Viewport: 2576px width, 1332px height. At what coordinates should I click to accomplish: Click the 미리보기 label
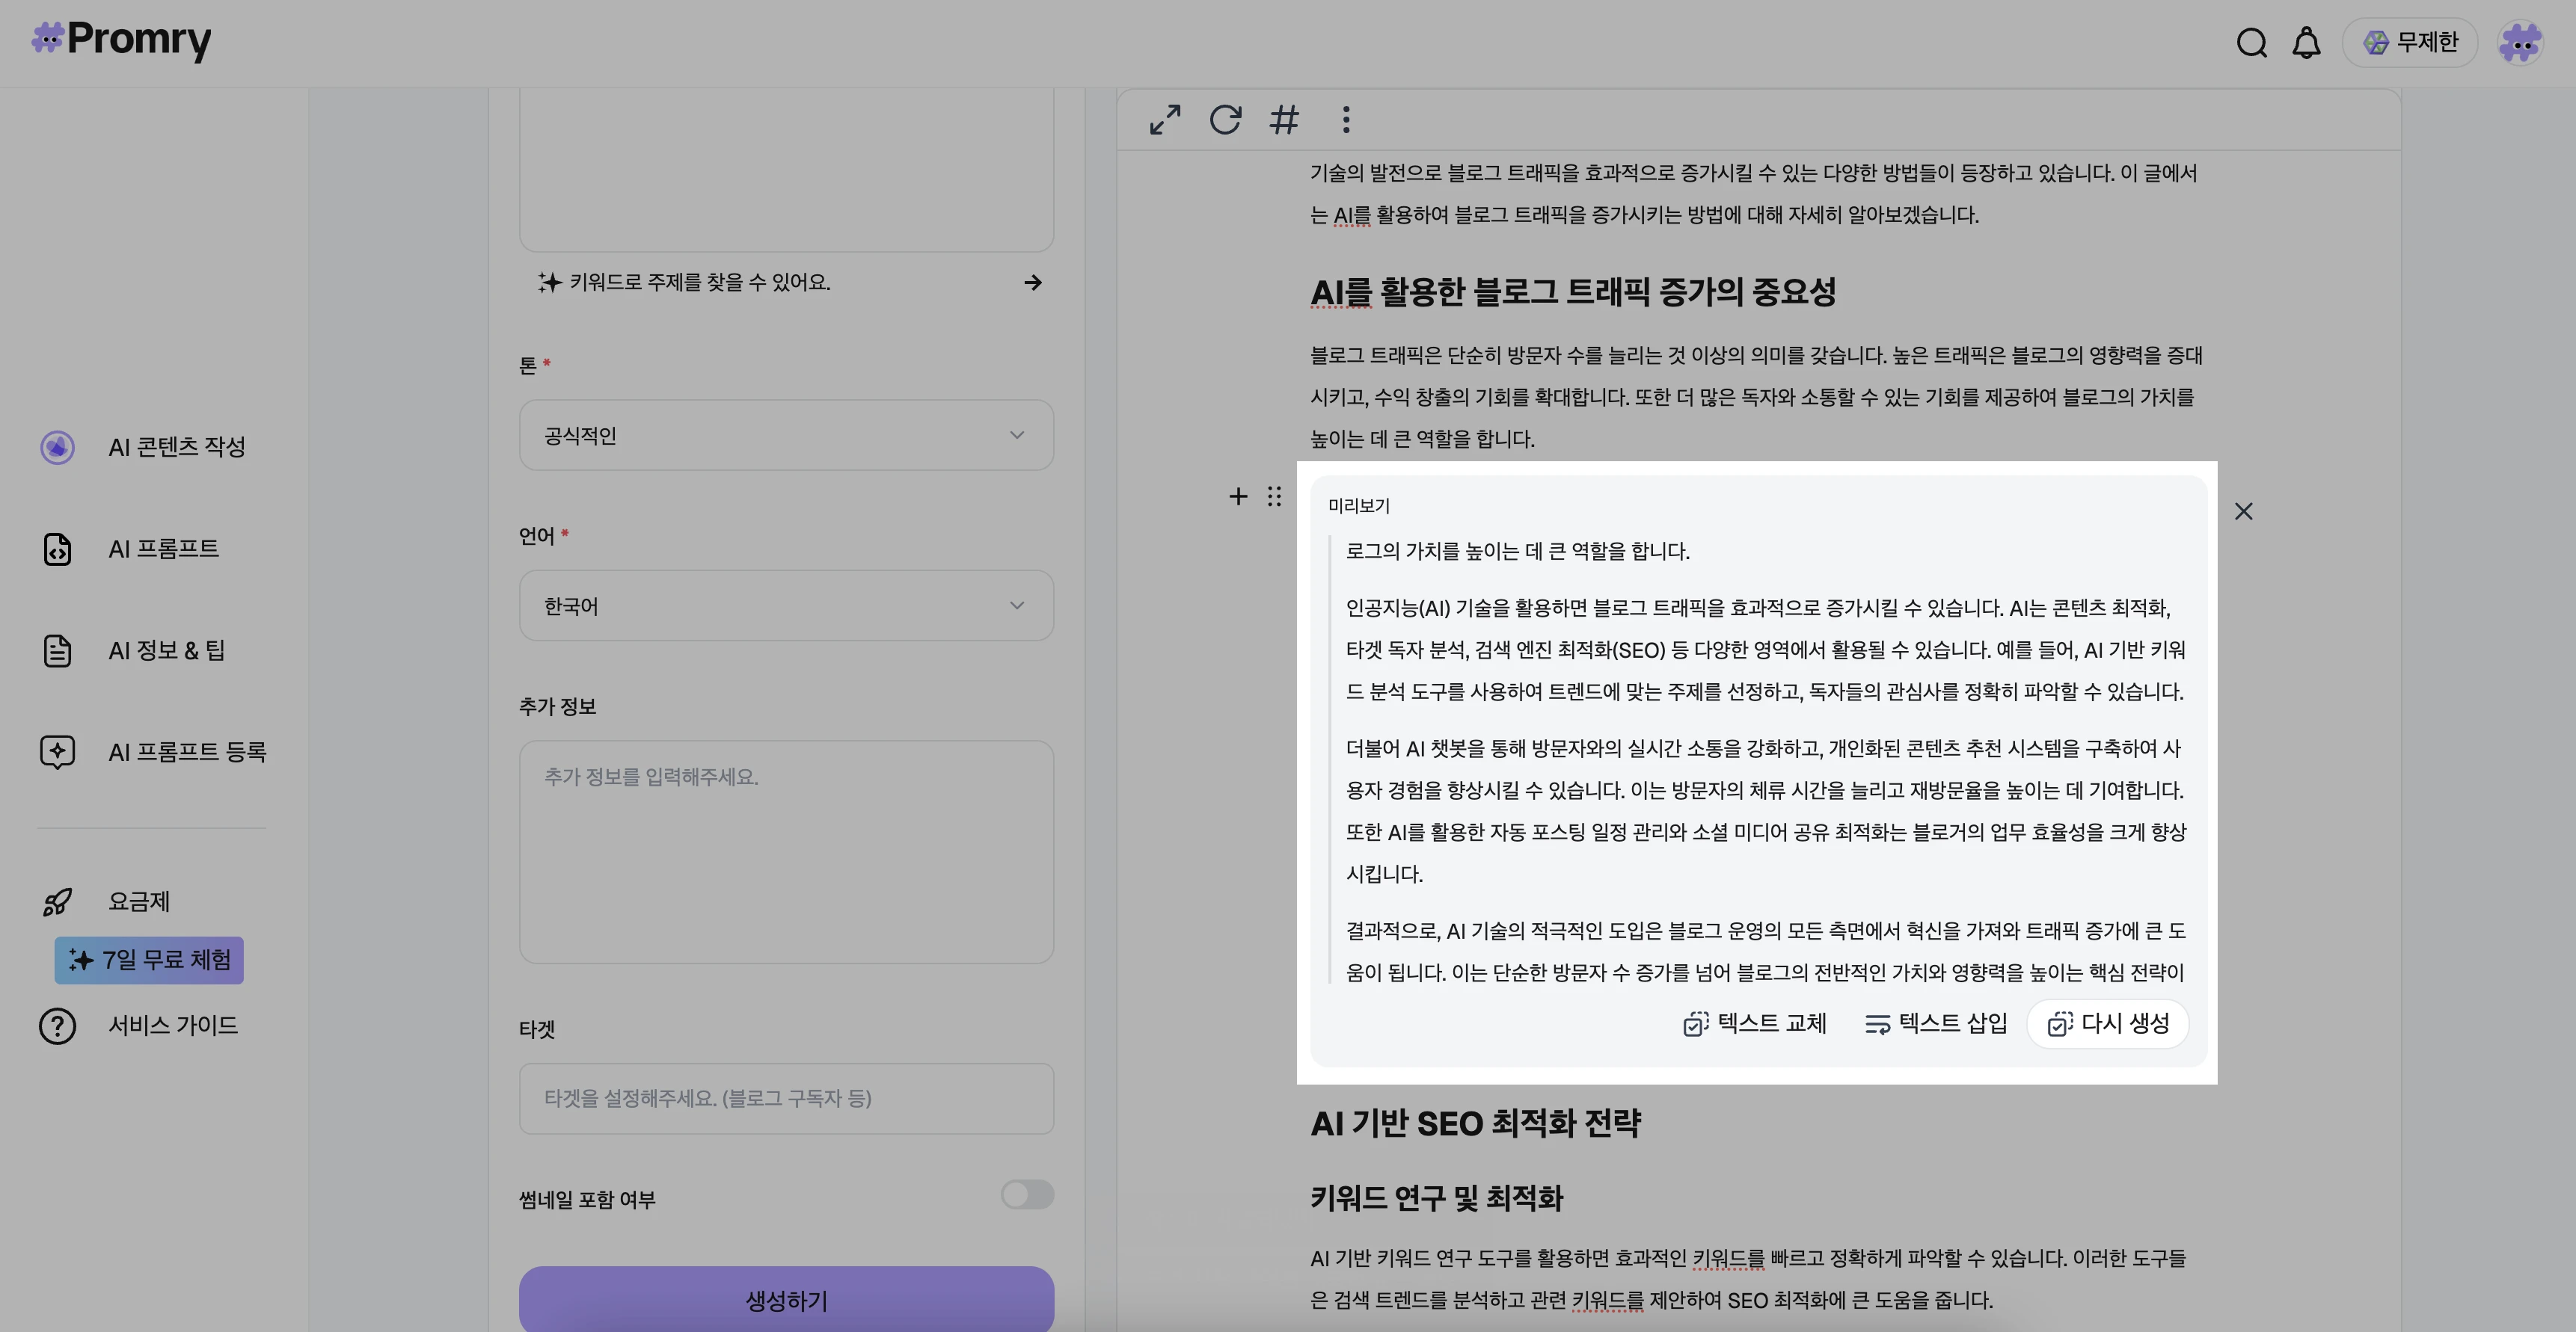[1359, 505]
